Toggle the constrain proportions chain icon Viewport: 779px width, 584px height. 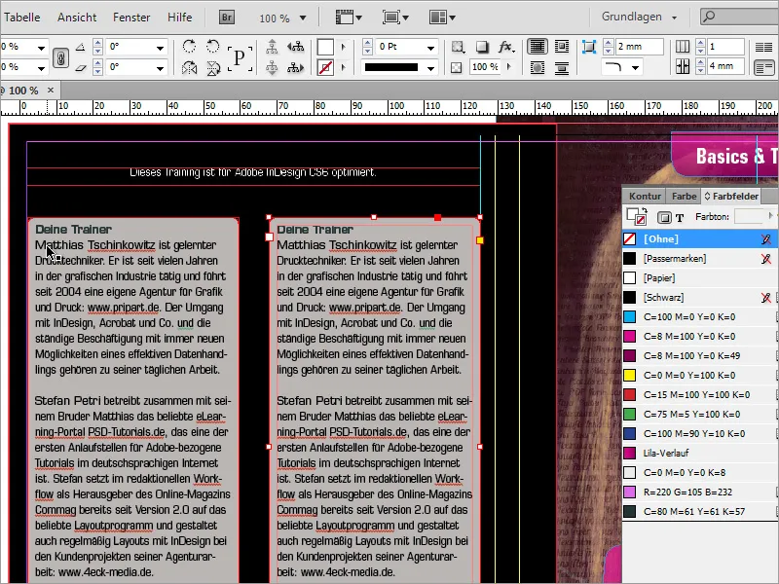click(60, 57)
